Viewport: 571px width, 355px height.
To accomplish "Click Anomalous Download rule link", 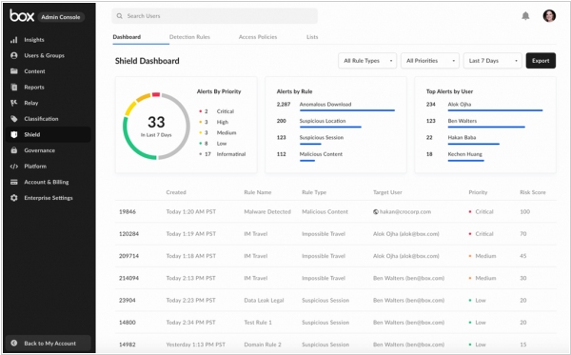I will [x=325, y=104].
